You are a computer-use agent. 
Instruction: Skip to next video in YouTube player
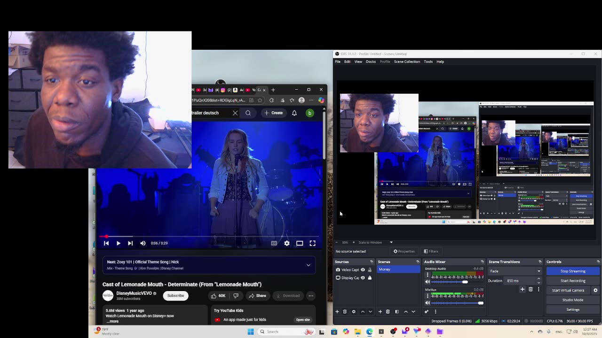click(130, 243)
